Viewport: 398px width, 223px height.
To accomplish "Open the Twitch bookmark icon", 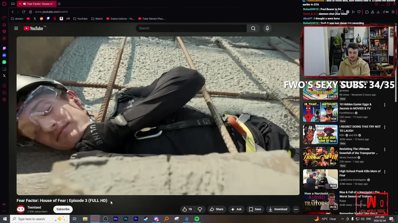I will click(x=48, y=19).
